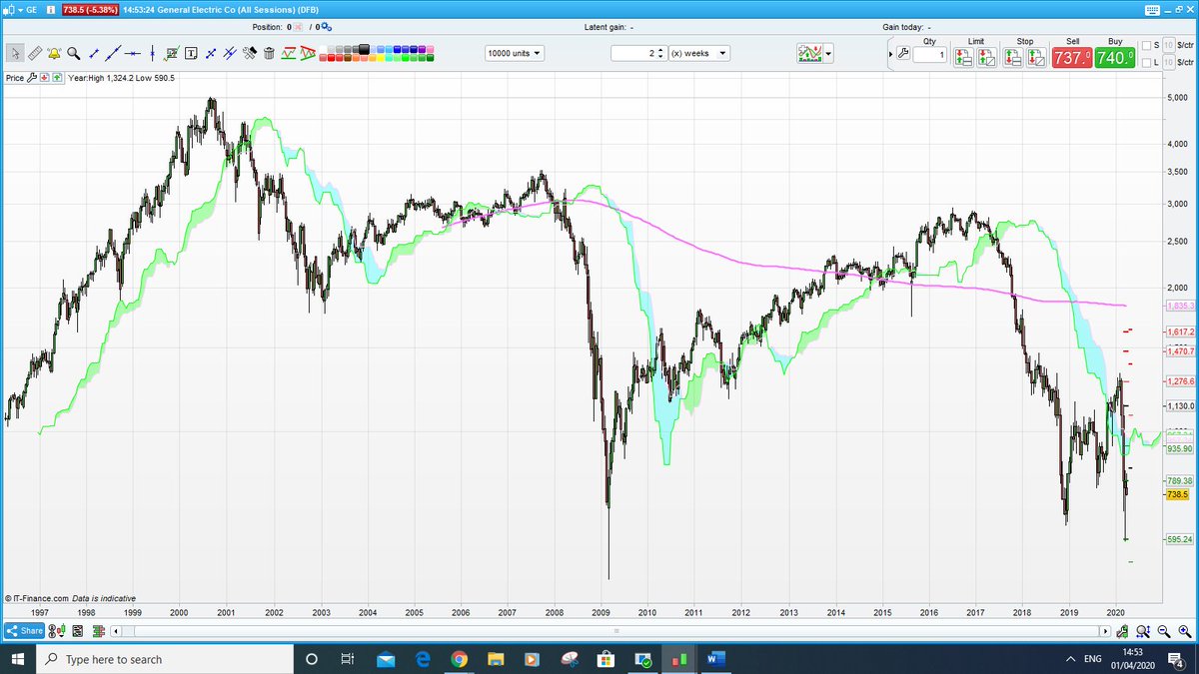The width and height of the screenshot is (1199, 674).
Task: Zoom out with the minus magnifier icon
Action: coord(1164,631)
